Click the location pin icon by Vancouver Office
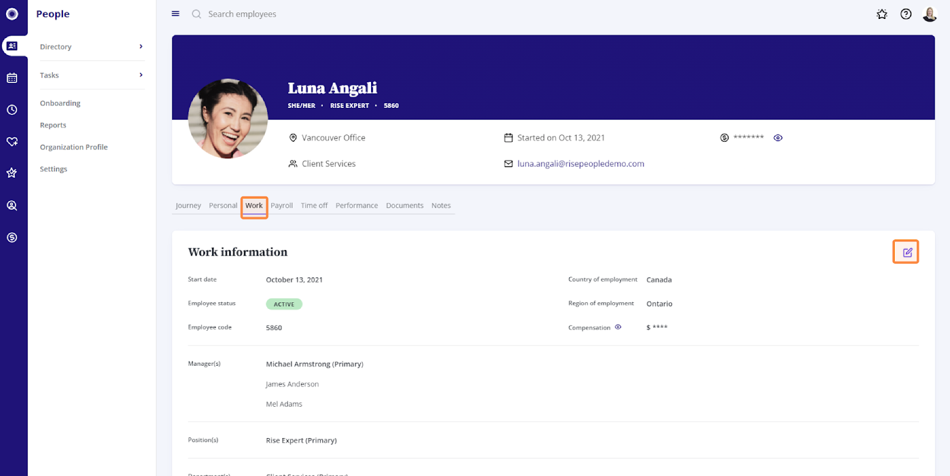This screenshot has height=476, width=950. (293, 138)
